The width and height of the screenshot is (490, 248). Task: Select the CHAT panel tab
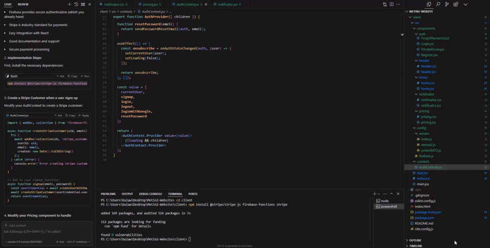pos(8,4)
